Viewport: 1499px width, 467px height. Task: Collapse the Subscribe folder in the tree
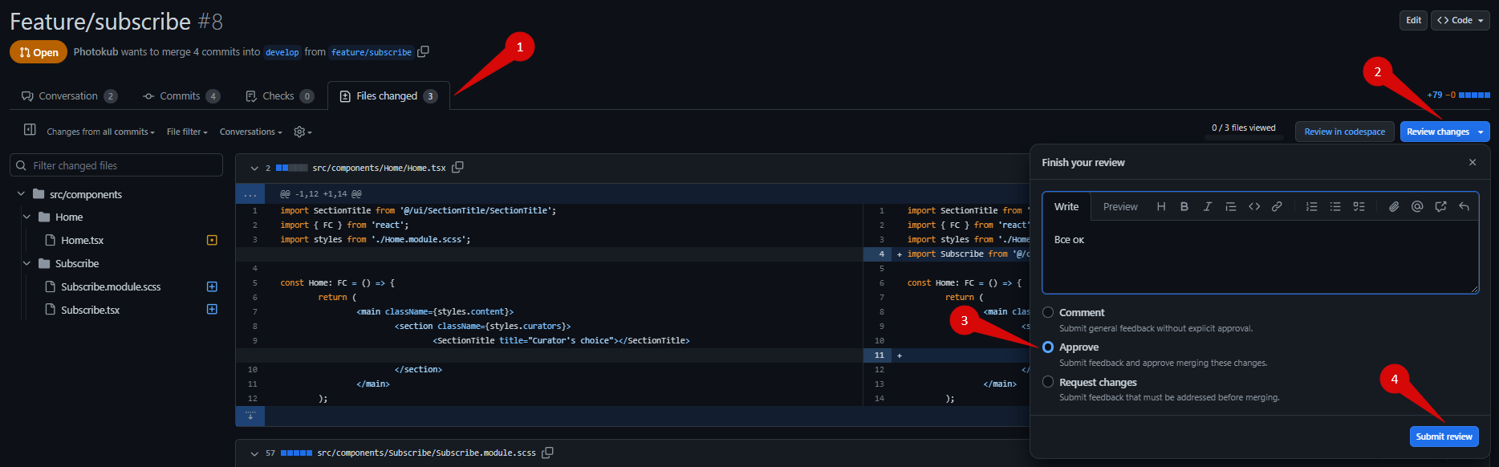pos(26,263)
